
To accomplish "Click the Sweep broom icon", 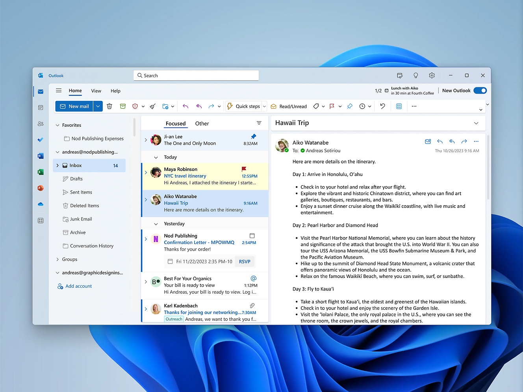I will tap(153, 106).
